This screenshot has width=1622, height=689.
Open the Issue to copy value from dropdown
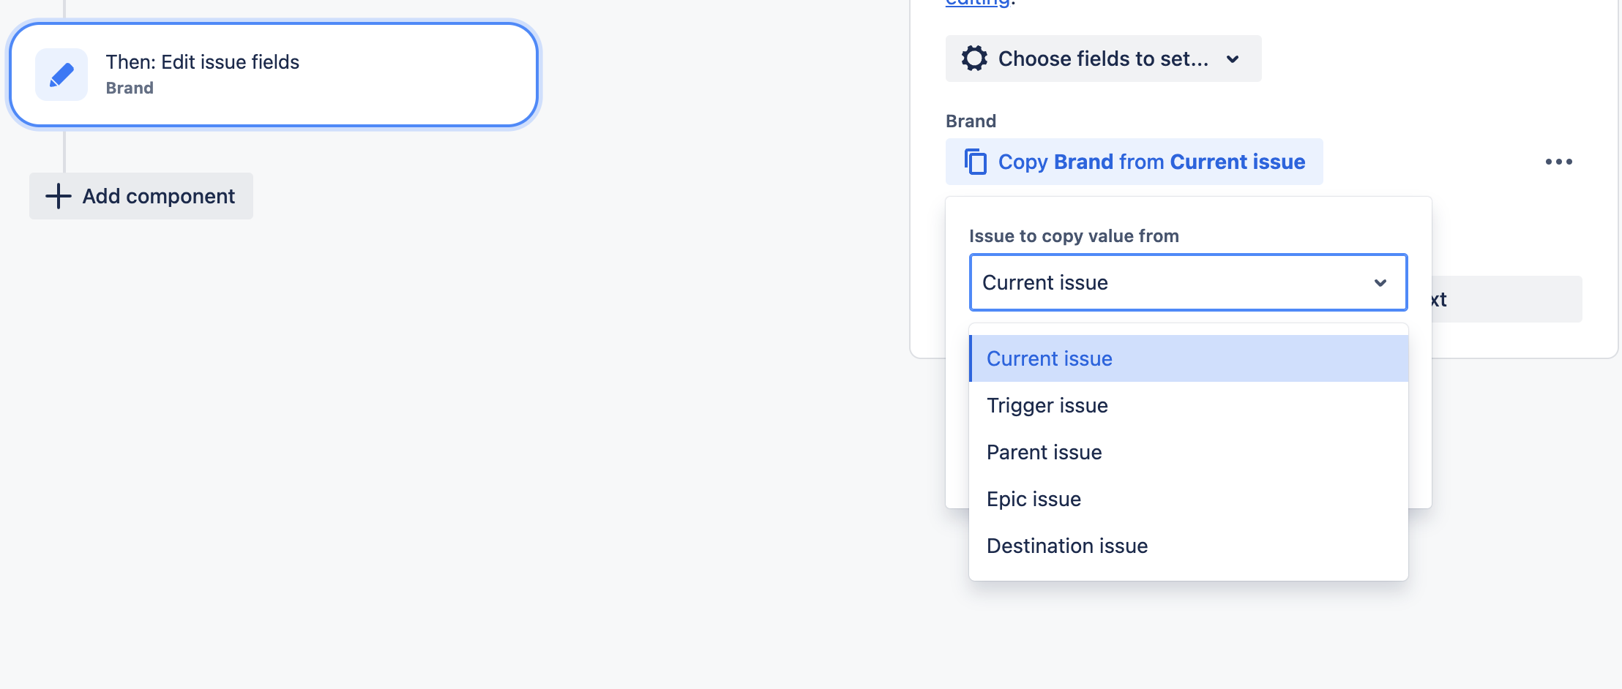(1187, 282)
